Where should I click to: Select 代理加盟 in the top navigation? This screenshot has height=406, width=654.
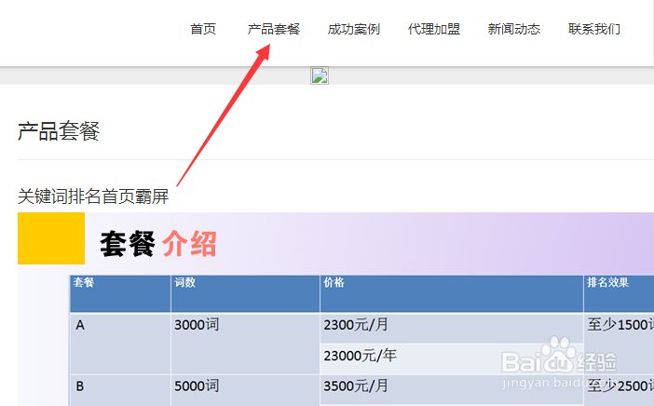(434, 29)
